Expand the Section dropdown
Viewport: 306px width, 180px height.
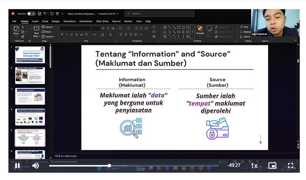point(48,37)
